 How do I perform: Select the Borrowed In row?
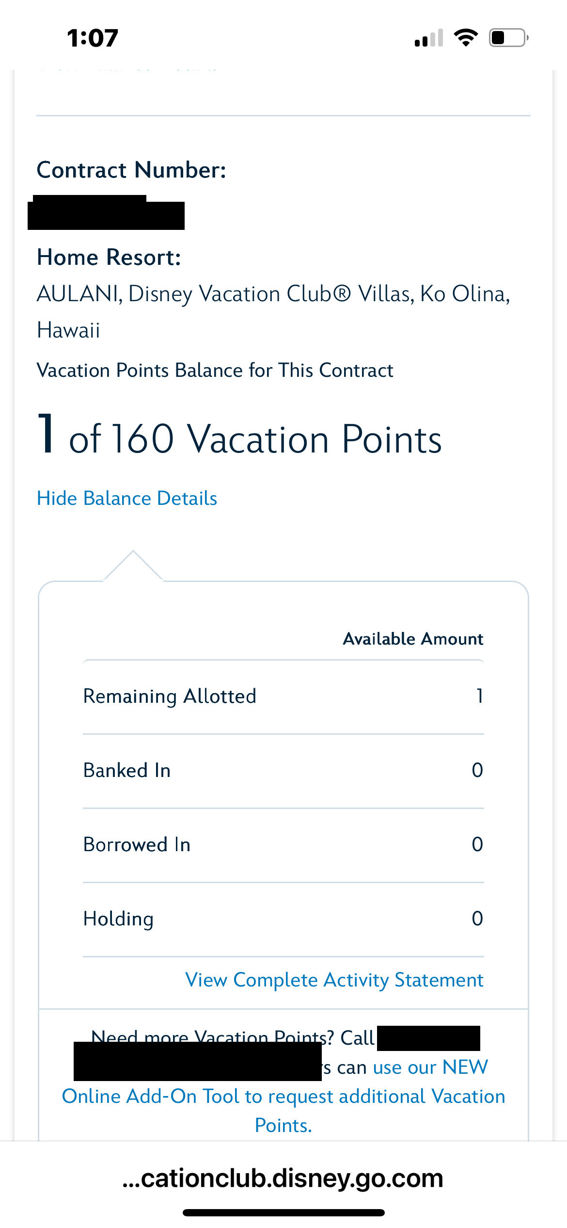point(283,845)
